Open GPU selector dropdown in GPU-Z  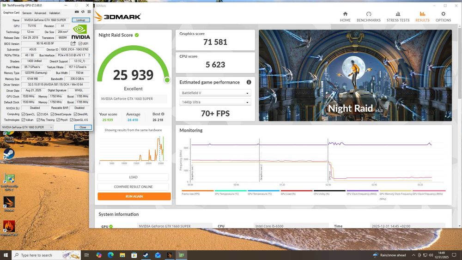click(27, 127)
